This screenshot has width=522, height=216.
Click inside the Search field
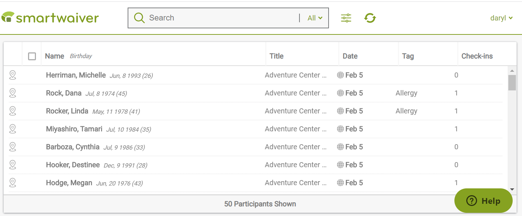click(x=216, y=18)
